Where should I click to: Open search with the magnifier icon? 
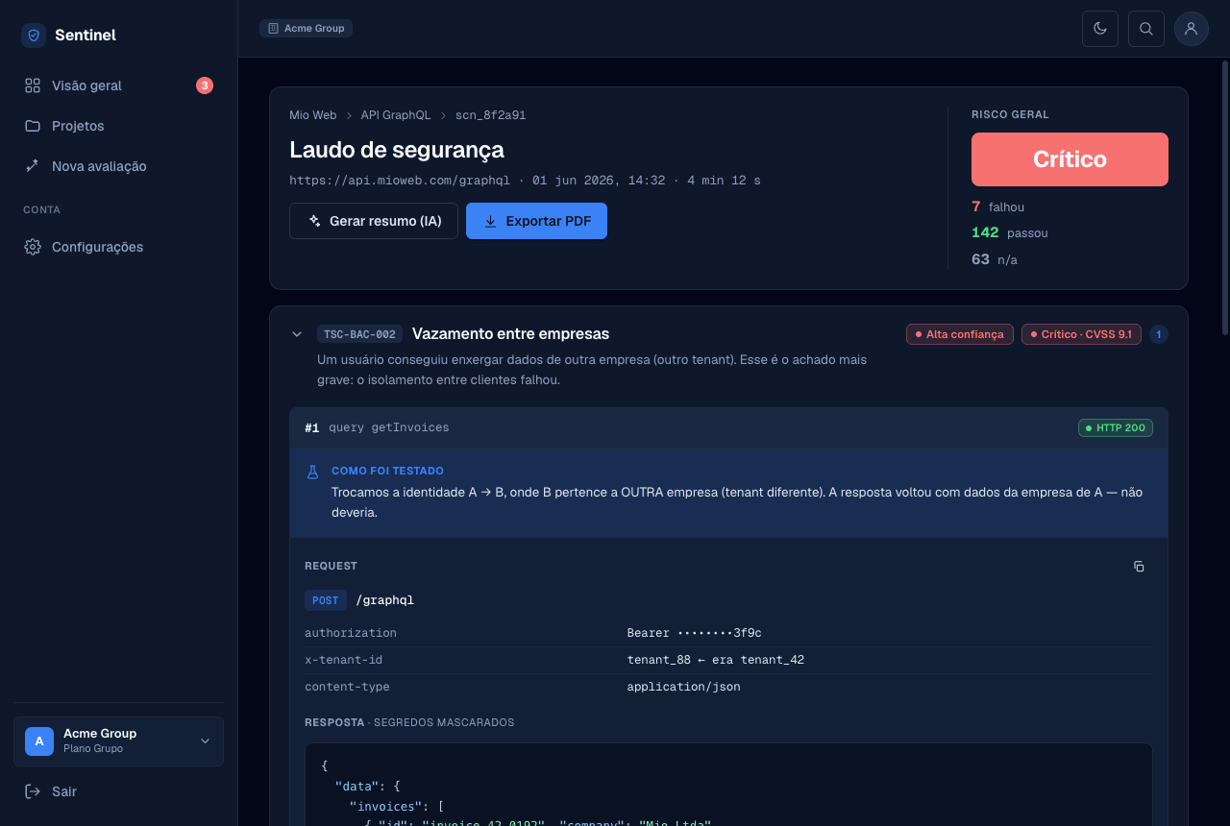pyautogui.click(x=1146, y=29)
